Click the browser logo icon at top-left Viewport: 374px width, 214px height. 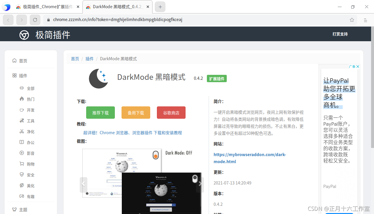6,7
